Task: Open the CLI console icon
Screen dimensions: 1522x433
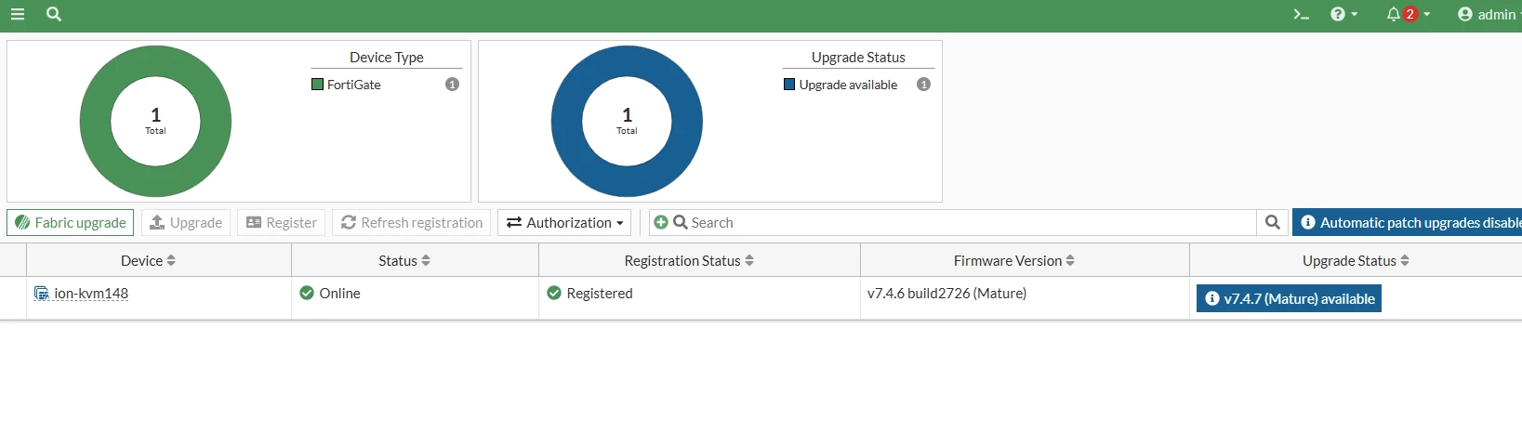Action: (1302, 14)
